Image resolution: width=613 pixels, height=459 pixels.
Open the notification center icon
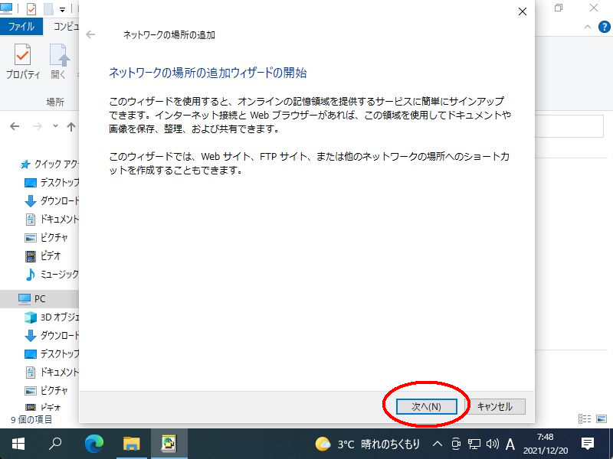pos(588,444)
